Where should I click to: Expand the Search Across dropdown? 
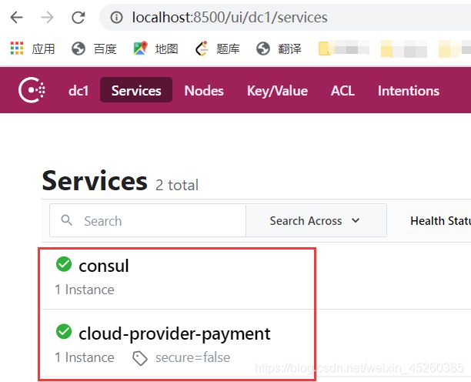[316, 220]
